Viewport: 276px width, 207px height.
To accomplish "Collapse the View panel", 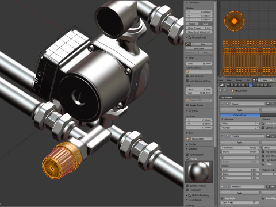I will pyautogui.click(x=187, y=57).
